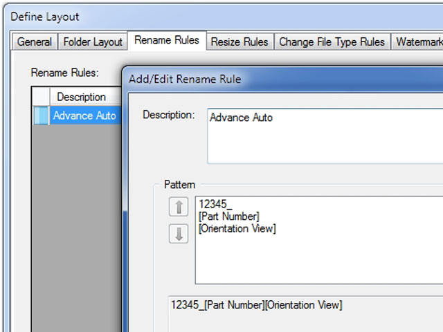The width and height of the screenshot is (443, 332).
Task: Go to the Resize Rules tab
Action: click(x=239, y=41)
